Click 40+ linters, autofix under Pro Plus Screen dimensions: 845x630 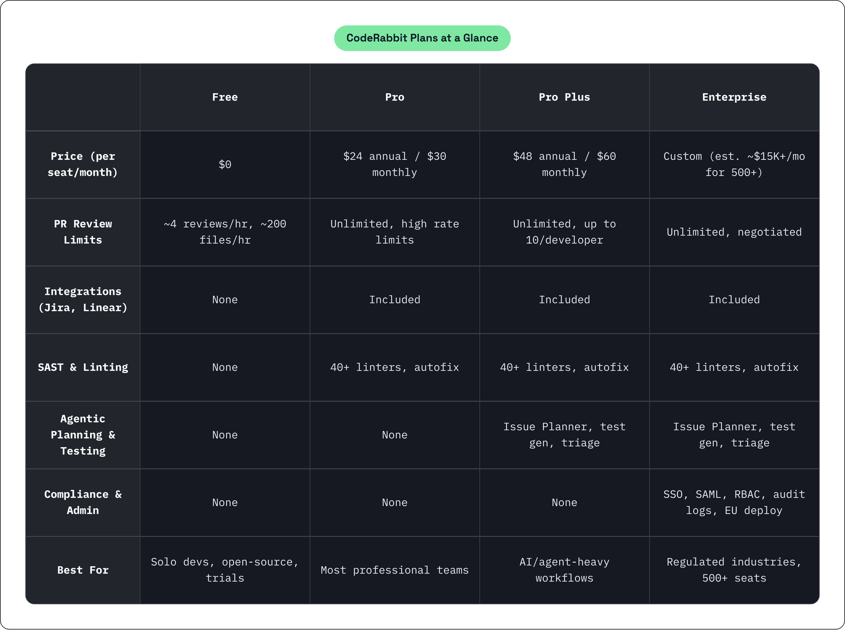pyautogui.click(x=564, y=367)
